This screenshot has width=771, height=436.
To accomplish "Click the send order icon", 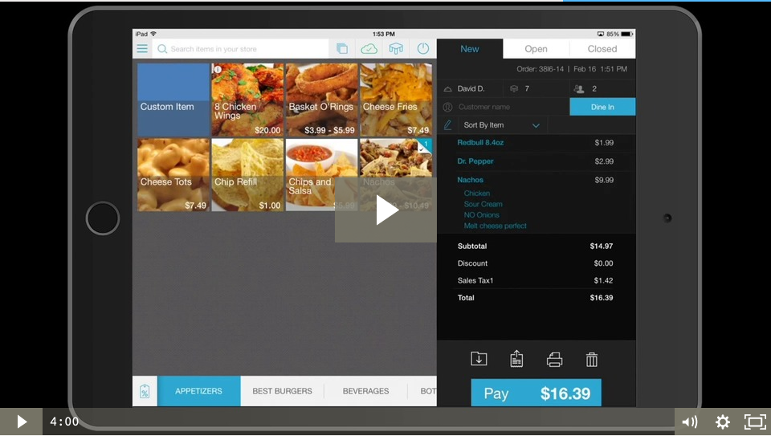I will [x=516, y=359].
